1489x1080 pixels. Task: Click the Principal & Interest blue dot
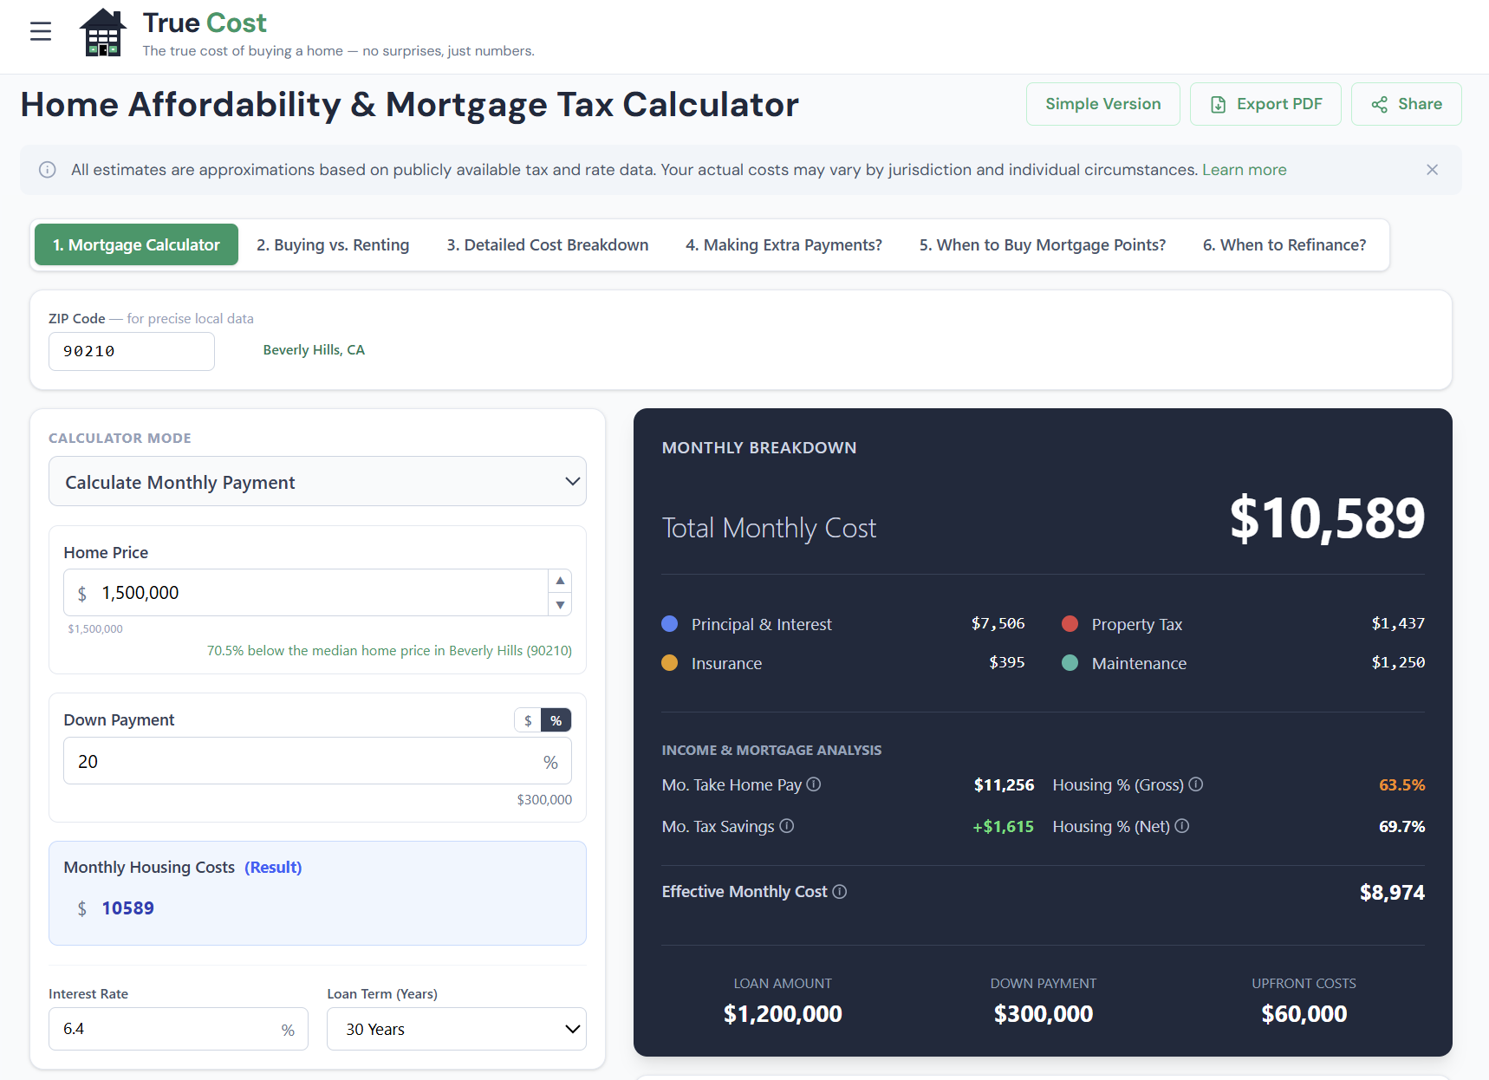[x=670, y=624]
